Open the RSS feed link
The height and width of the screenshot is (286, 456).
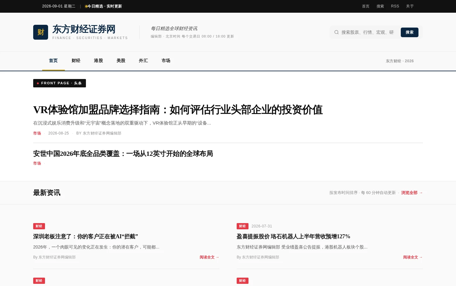[x=395, y=6]
